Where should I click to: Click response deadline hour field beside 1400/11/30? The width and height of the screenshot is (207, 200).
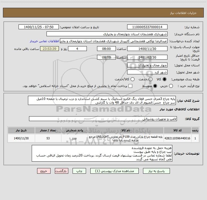pyautogui.click(x=106, y=49)
